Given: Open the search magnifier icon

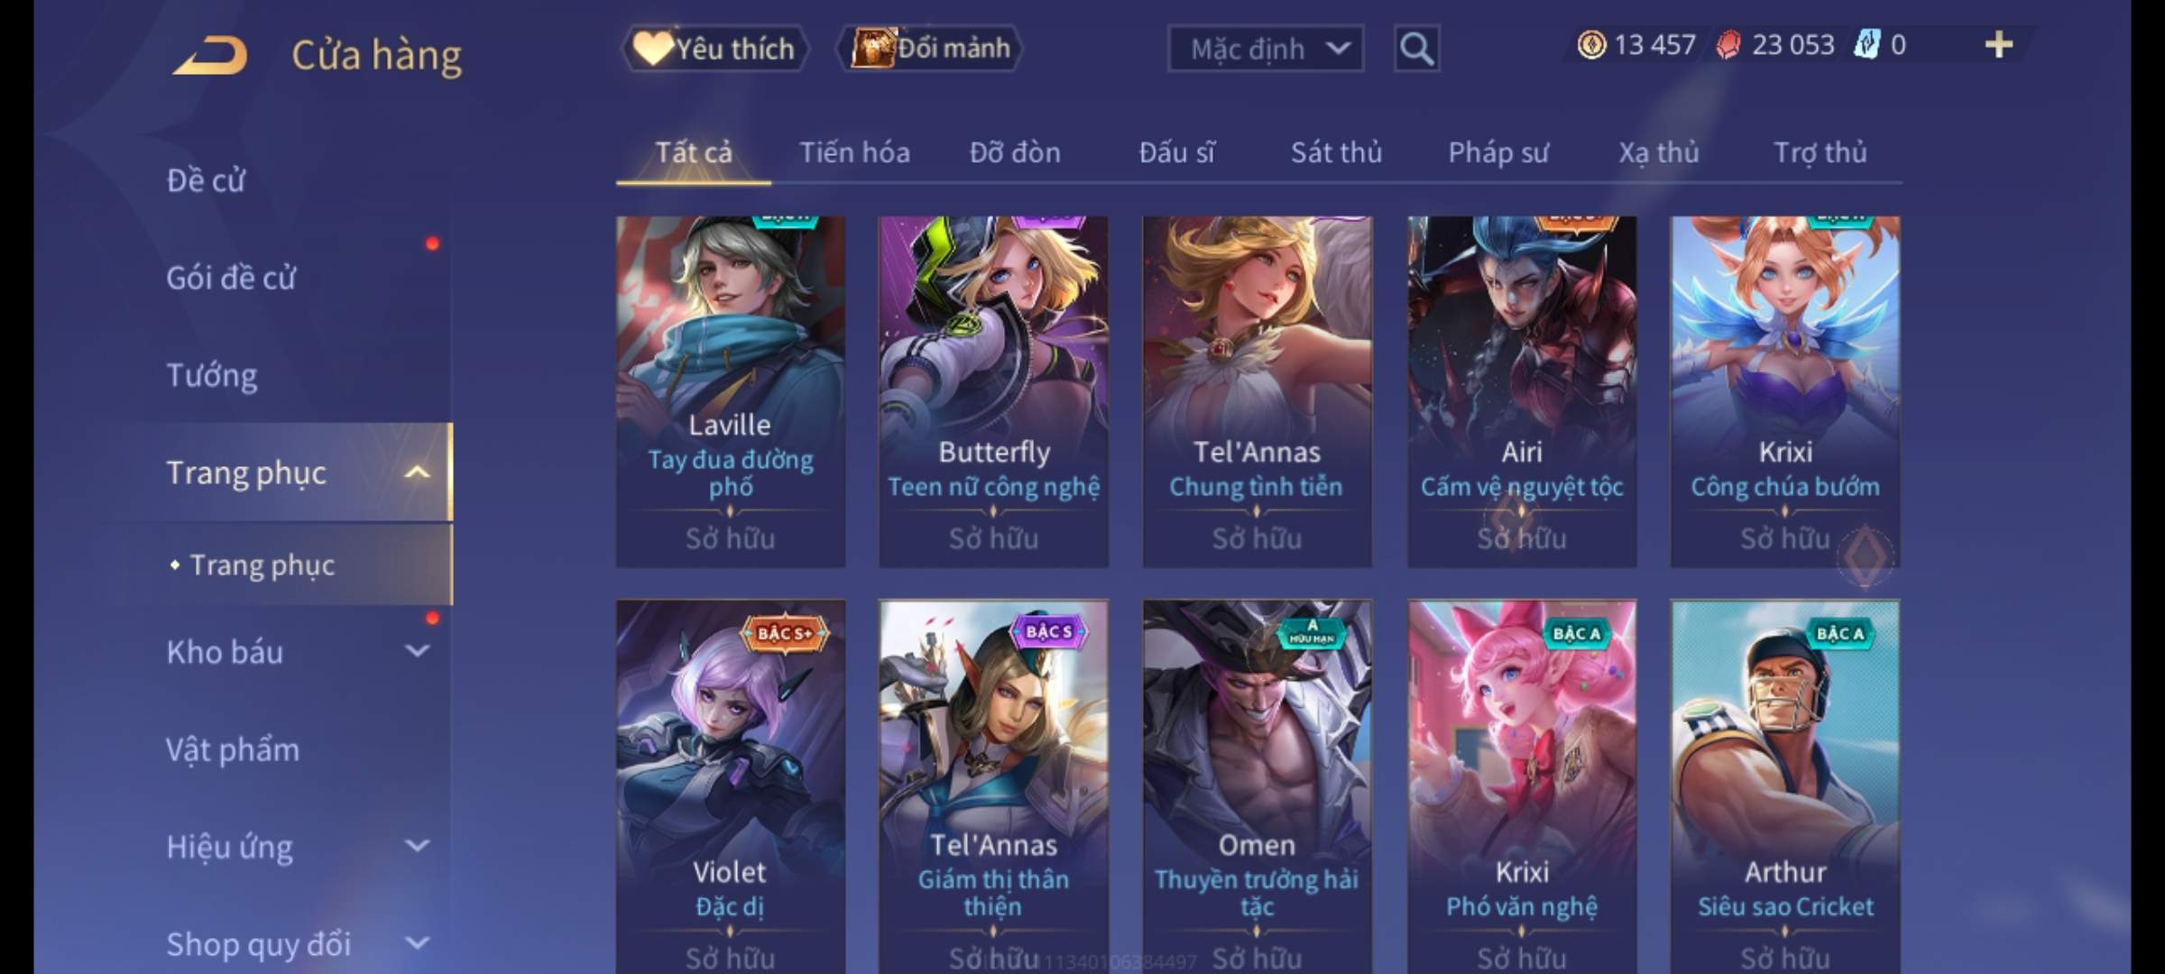Looking at the screenshot, I should point(1416,49).
